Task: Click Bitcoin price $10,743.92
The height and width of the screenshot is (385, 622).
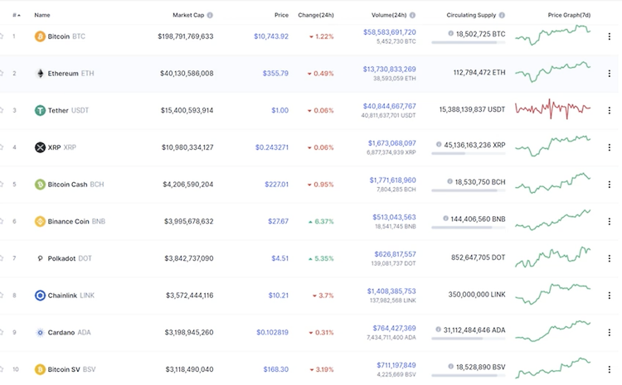Action: [271, 36]
